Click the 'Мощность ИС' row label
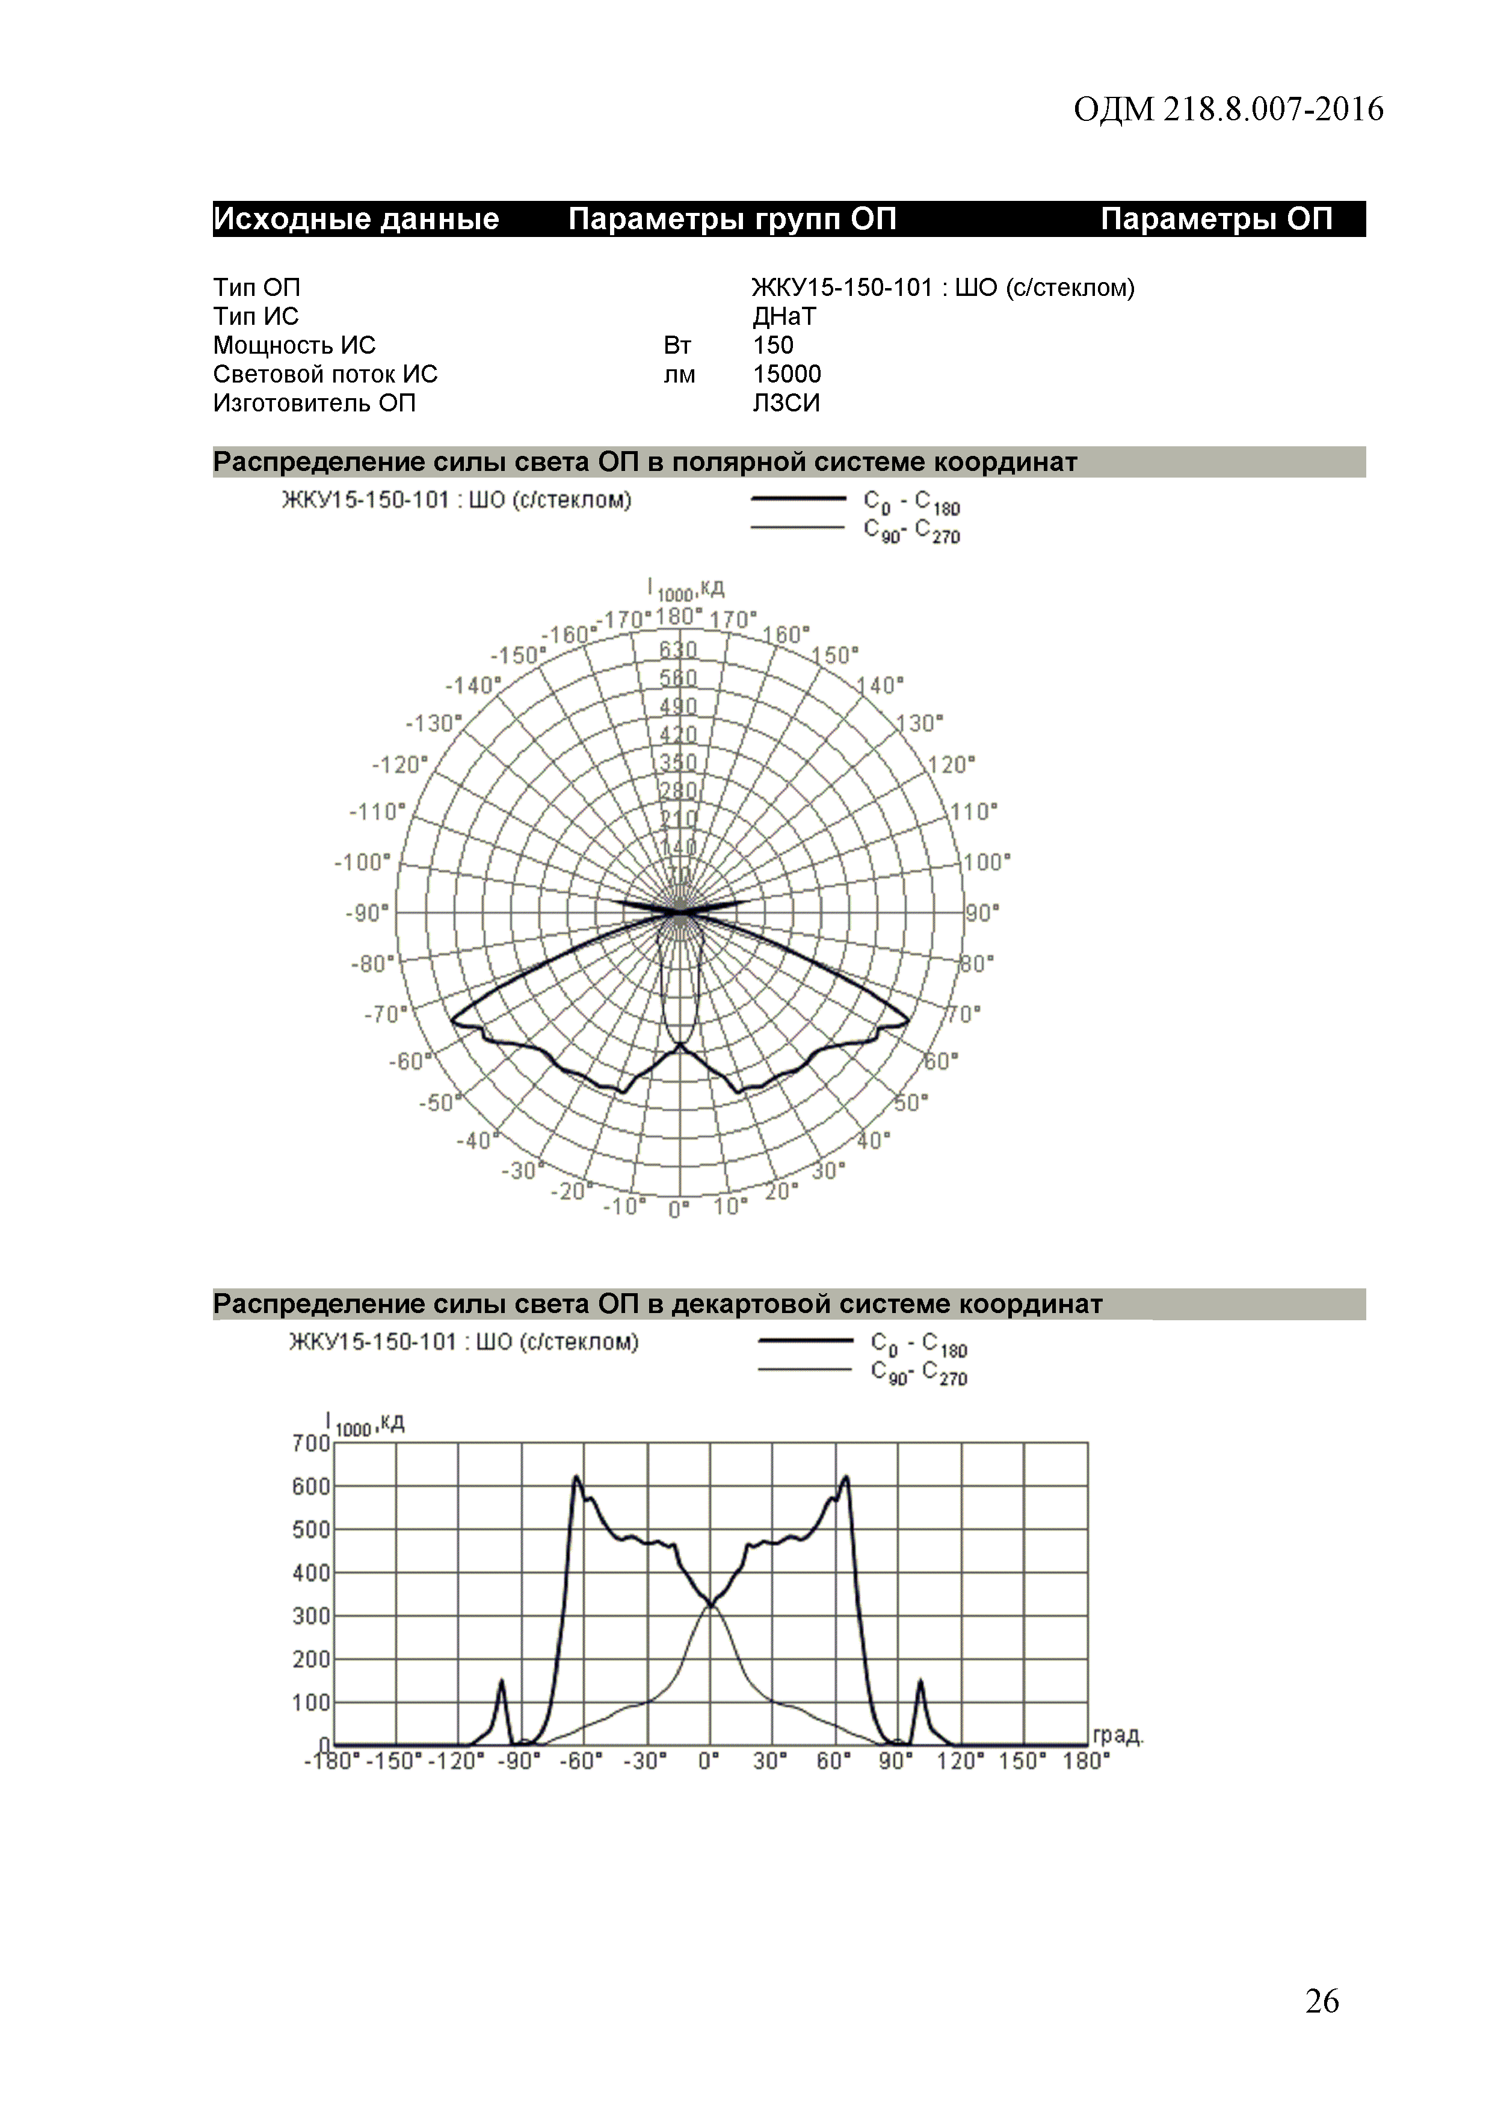This screenshot has height=2110, width=1492. coord(294,345)
